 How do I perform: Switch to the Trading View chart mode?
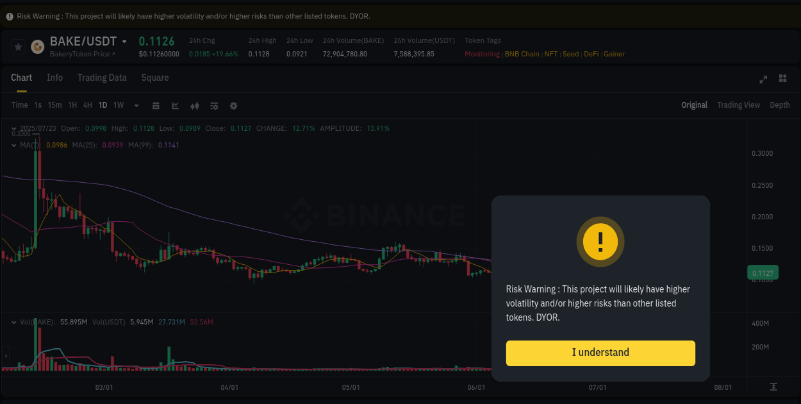coord(738,105)
